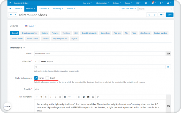The width and height of the screenshot is (181, 113).
Task: Click the storefront cart icon
Action: pyautogui.click(x=10, y=3)
